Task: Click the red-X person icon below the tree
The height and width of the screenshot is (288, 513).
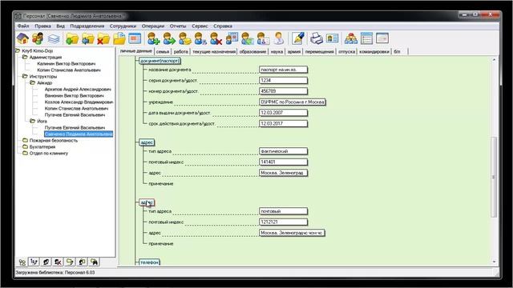Action: pos(58,262)
